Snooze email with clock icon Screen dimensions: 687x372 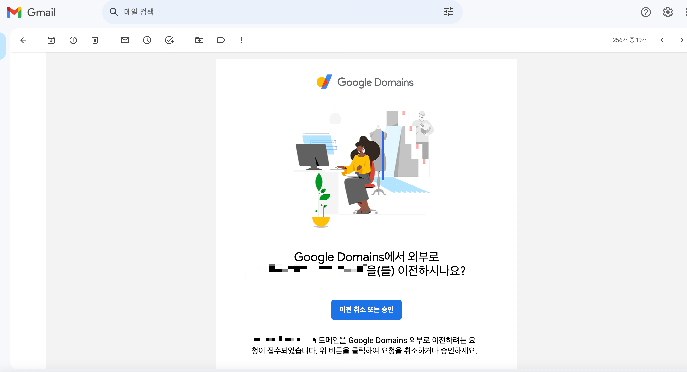[x=147, y=40]
